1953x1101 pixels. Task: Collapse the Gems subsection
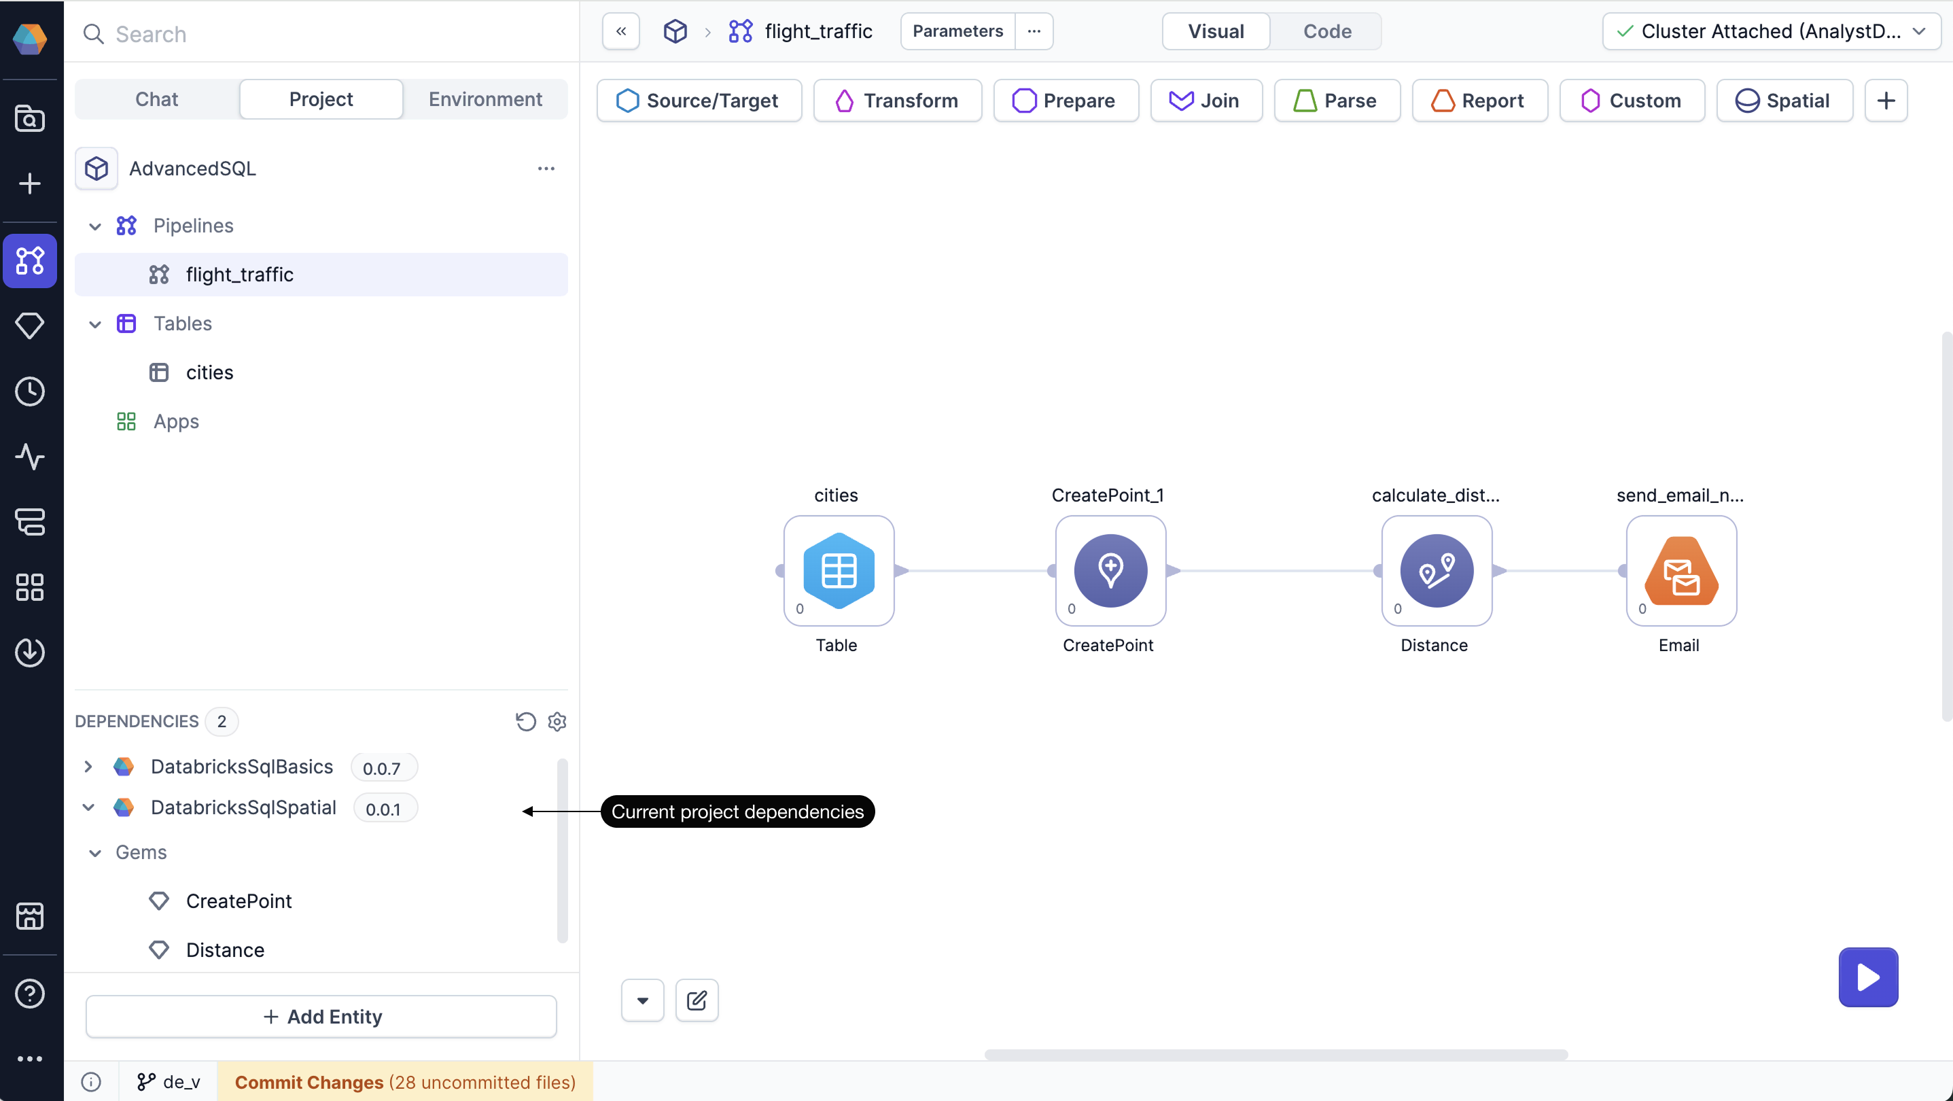click(x=94, y=852)
